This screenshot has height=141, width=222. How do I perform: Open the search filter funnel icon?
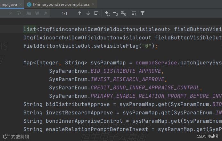[143, 13]
